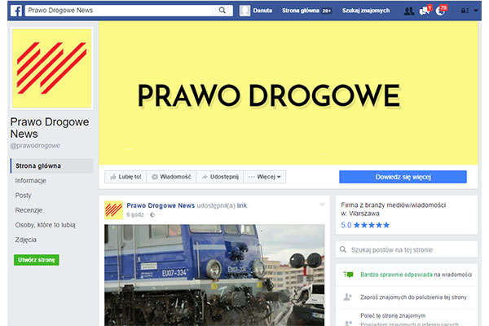
Task: Focus Szukaj postów na tej stronie field
Action: (x=407, y=249)
